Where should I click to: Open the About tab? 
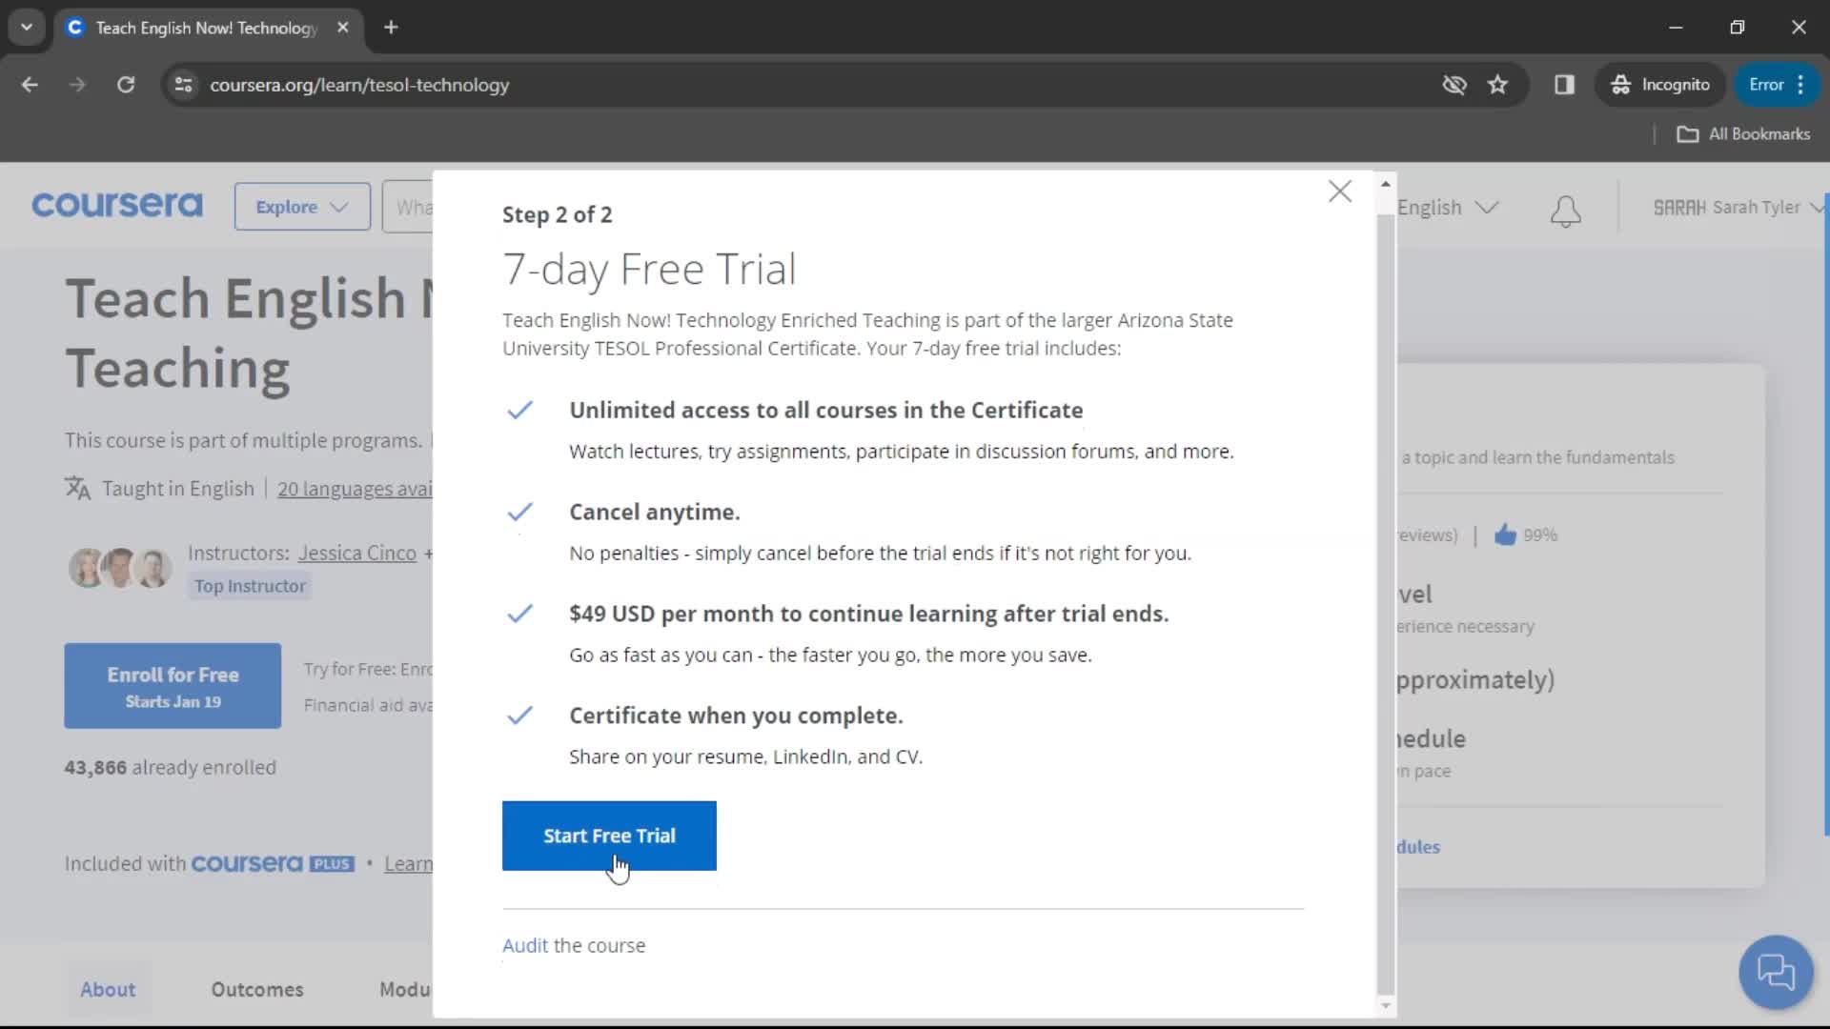(108, 989)
